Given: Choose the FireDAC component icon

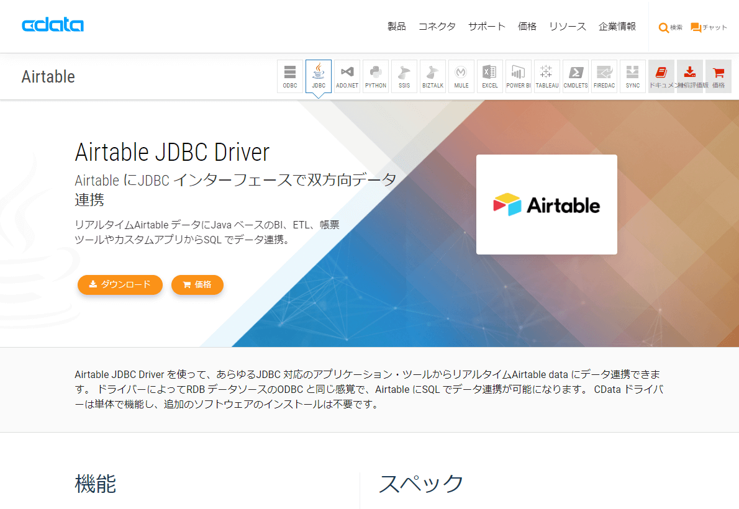Looking at the screenshot, I should tap(604, 76).
